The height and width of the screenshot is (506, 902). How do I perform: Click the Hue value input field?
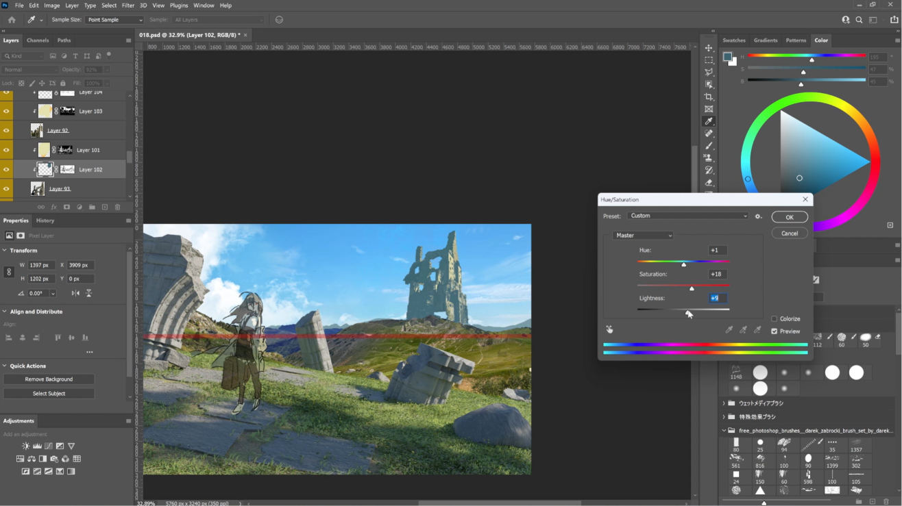pos(718,251)
